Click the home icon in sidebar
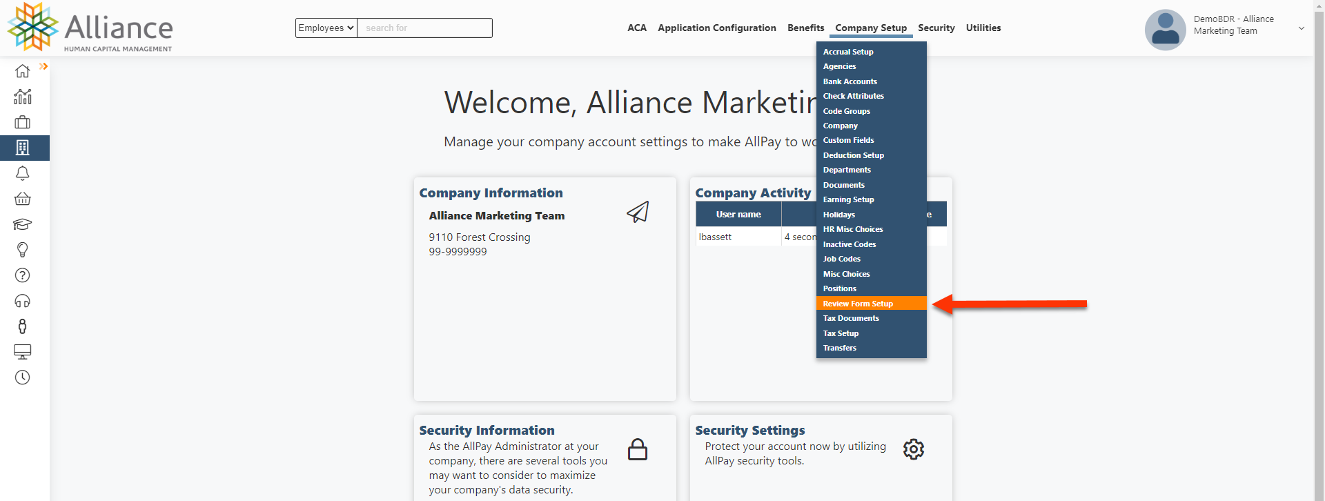The height and width of the screenshot is (501, 1325). [x=22, y=71]
